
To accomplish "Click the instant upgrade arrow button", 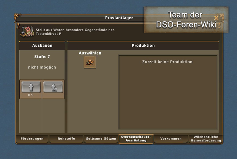I will 53,87.
